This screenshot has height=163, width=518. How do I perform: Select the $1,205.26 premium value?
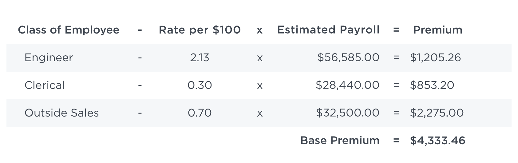pos(435,58)
